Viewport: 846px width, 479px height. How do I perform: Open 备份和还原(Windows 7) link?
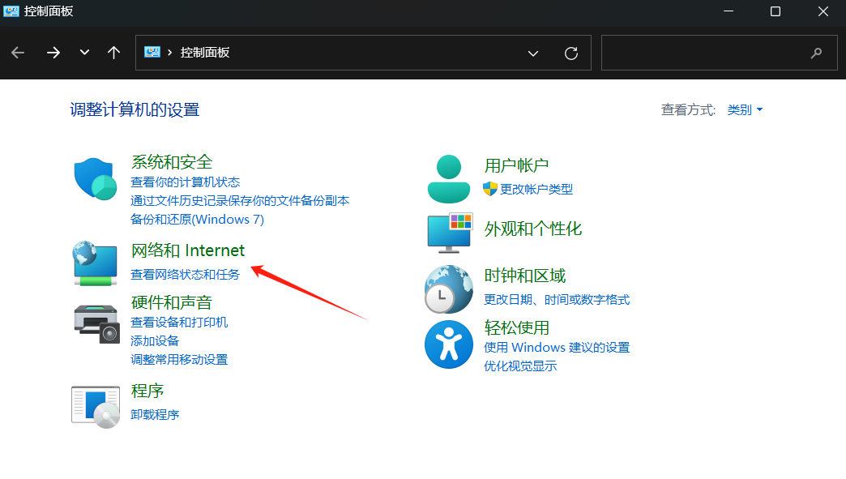(197, 219)
